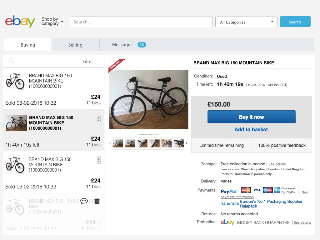Expand Shop by category dropdown
The height and width of the screenshot is (240, 320).
pos(52,22)
